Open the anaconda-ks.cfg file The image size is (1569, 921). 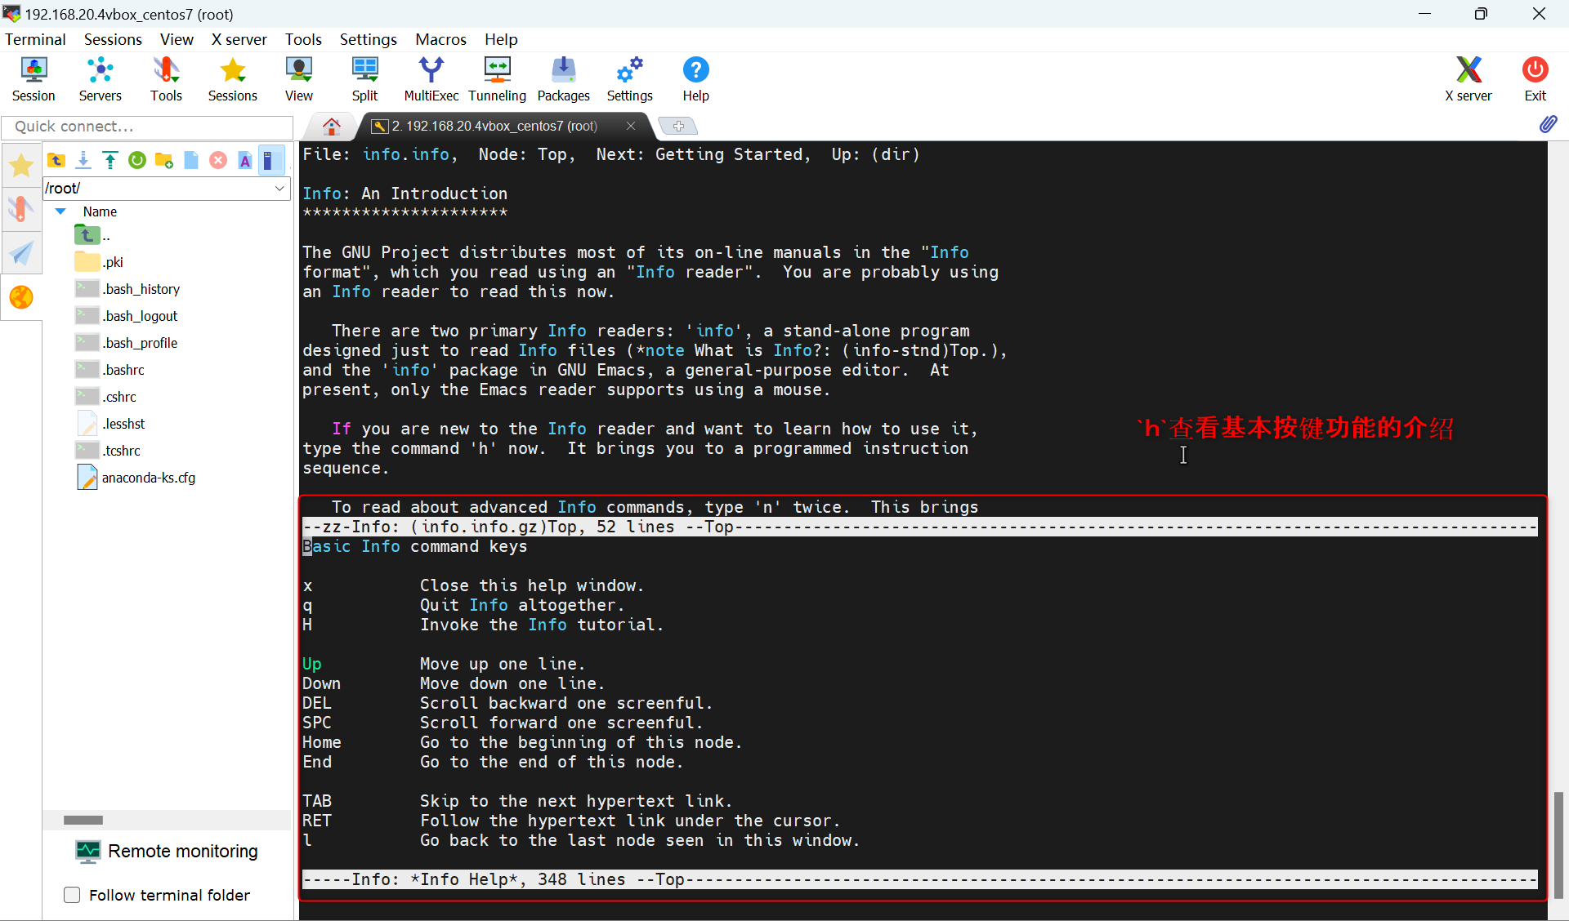[x=148, y=478]
